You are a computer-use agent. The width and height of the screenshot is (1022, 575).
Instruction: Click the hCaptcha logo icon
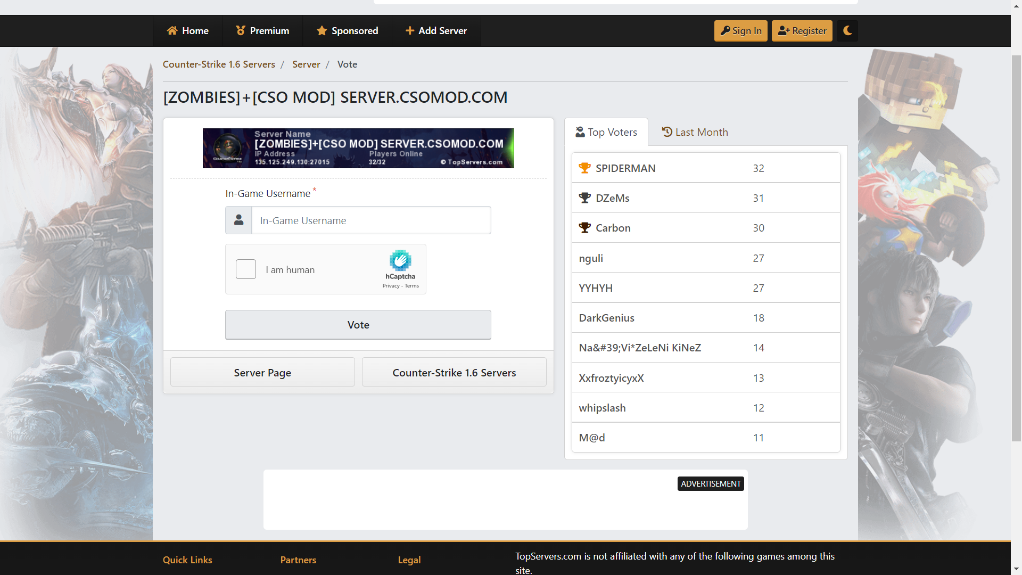(x=400, y=260)
